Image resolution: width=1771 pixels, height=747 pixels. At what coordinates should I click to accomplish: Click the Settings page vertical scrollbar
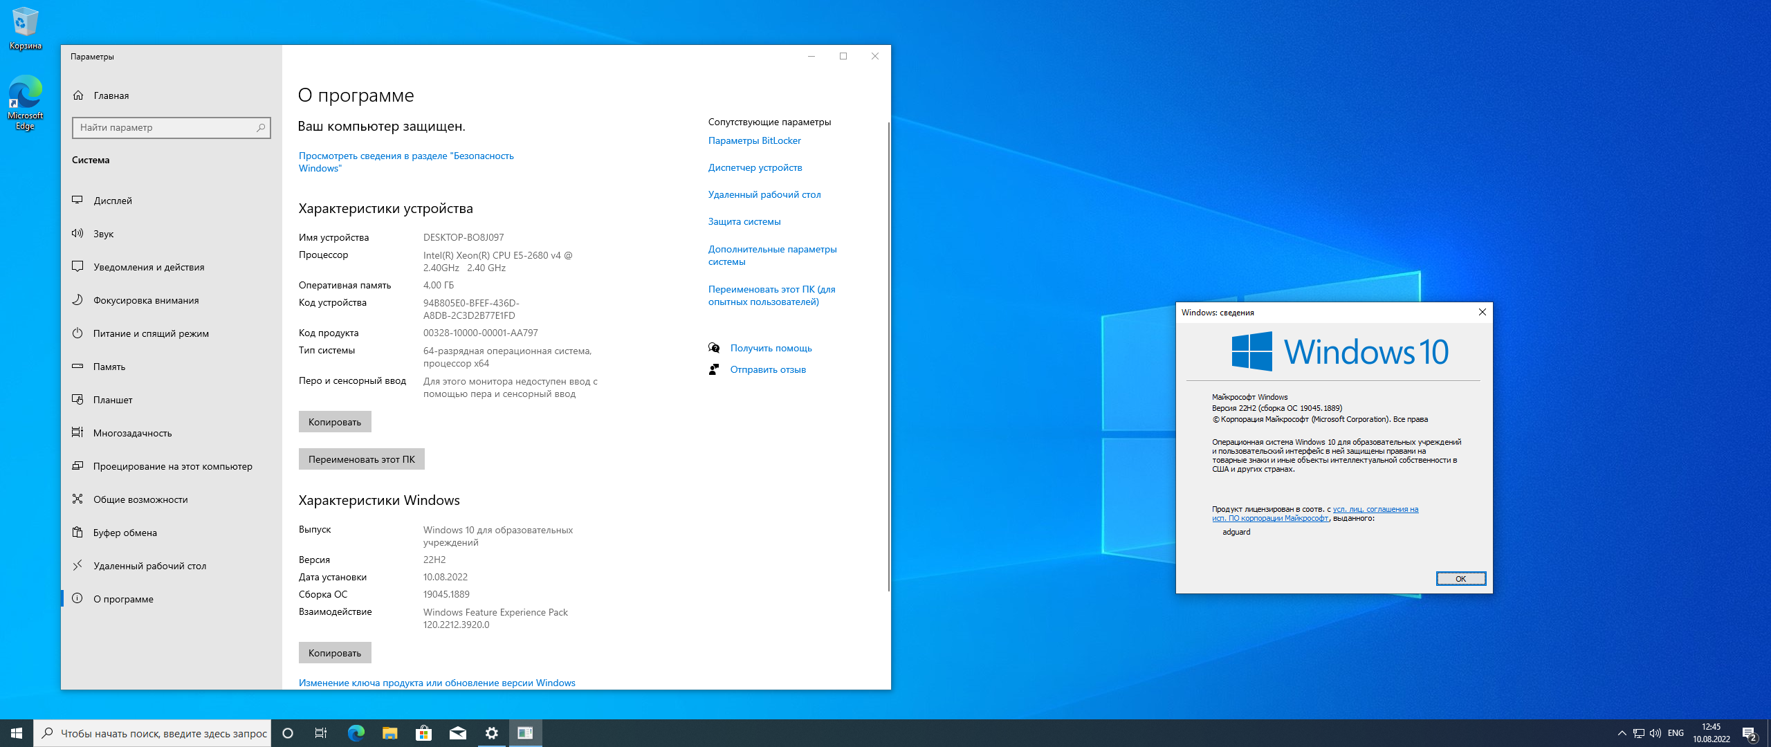pyautogui.click(x=888, y=356)
